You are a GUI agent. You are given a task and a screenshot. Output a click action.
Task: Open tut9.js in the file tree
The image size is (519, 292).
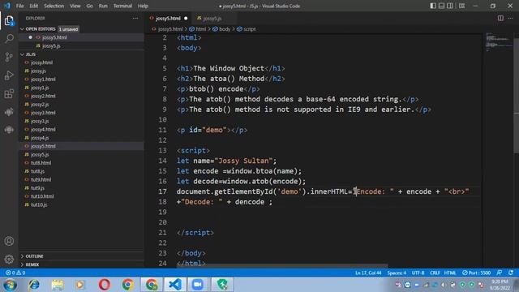click(x=37, y=188)
